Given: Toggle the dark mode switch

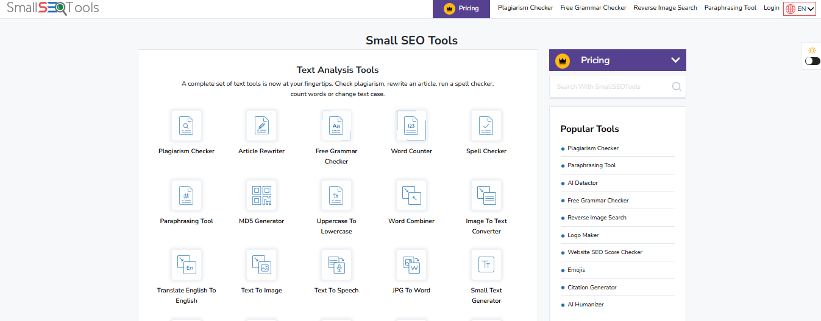Looking at the screenshot, I should (x=812, y=61).
